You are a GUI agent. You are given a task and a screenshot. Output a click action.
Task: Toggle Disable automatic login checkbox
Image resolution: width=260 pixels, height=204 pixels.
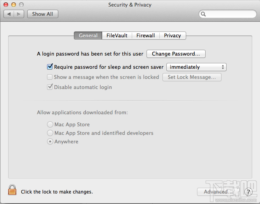pyautogui.click(x=50, y=87)
